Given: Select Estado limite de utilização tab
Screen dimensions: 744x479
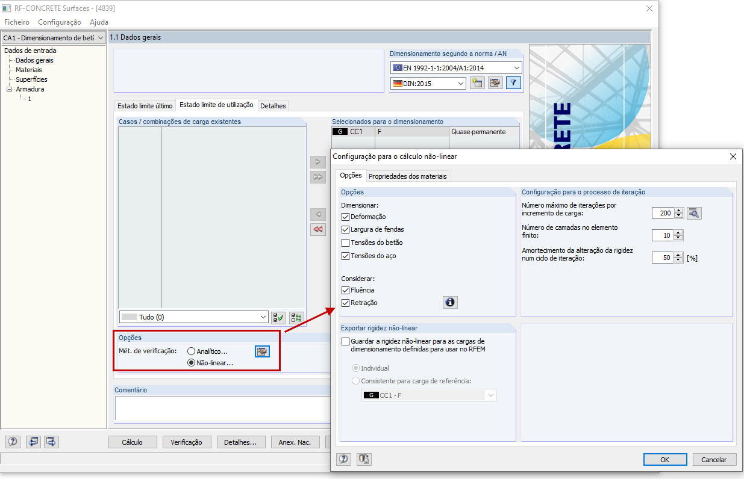Looking at the screenshot, I should pyautogui.click(x=216, y=105).
